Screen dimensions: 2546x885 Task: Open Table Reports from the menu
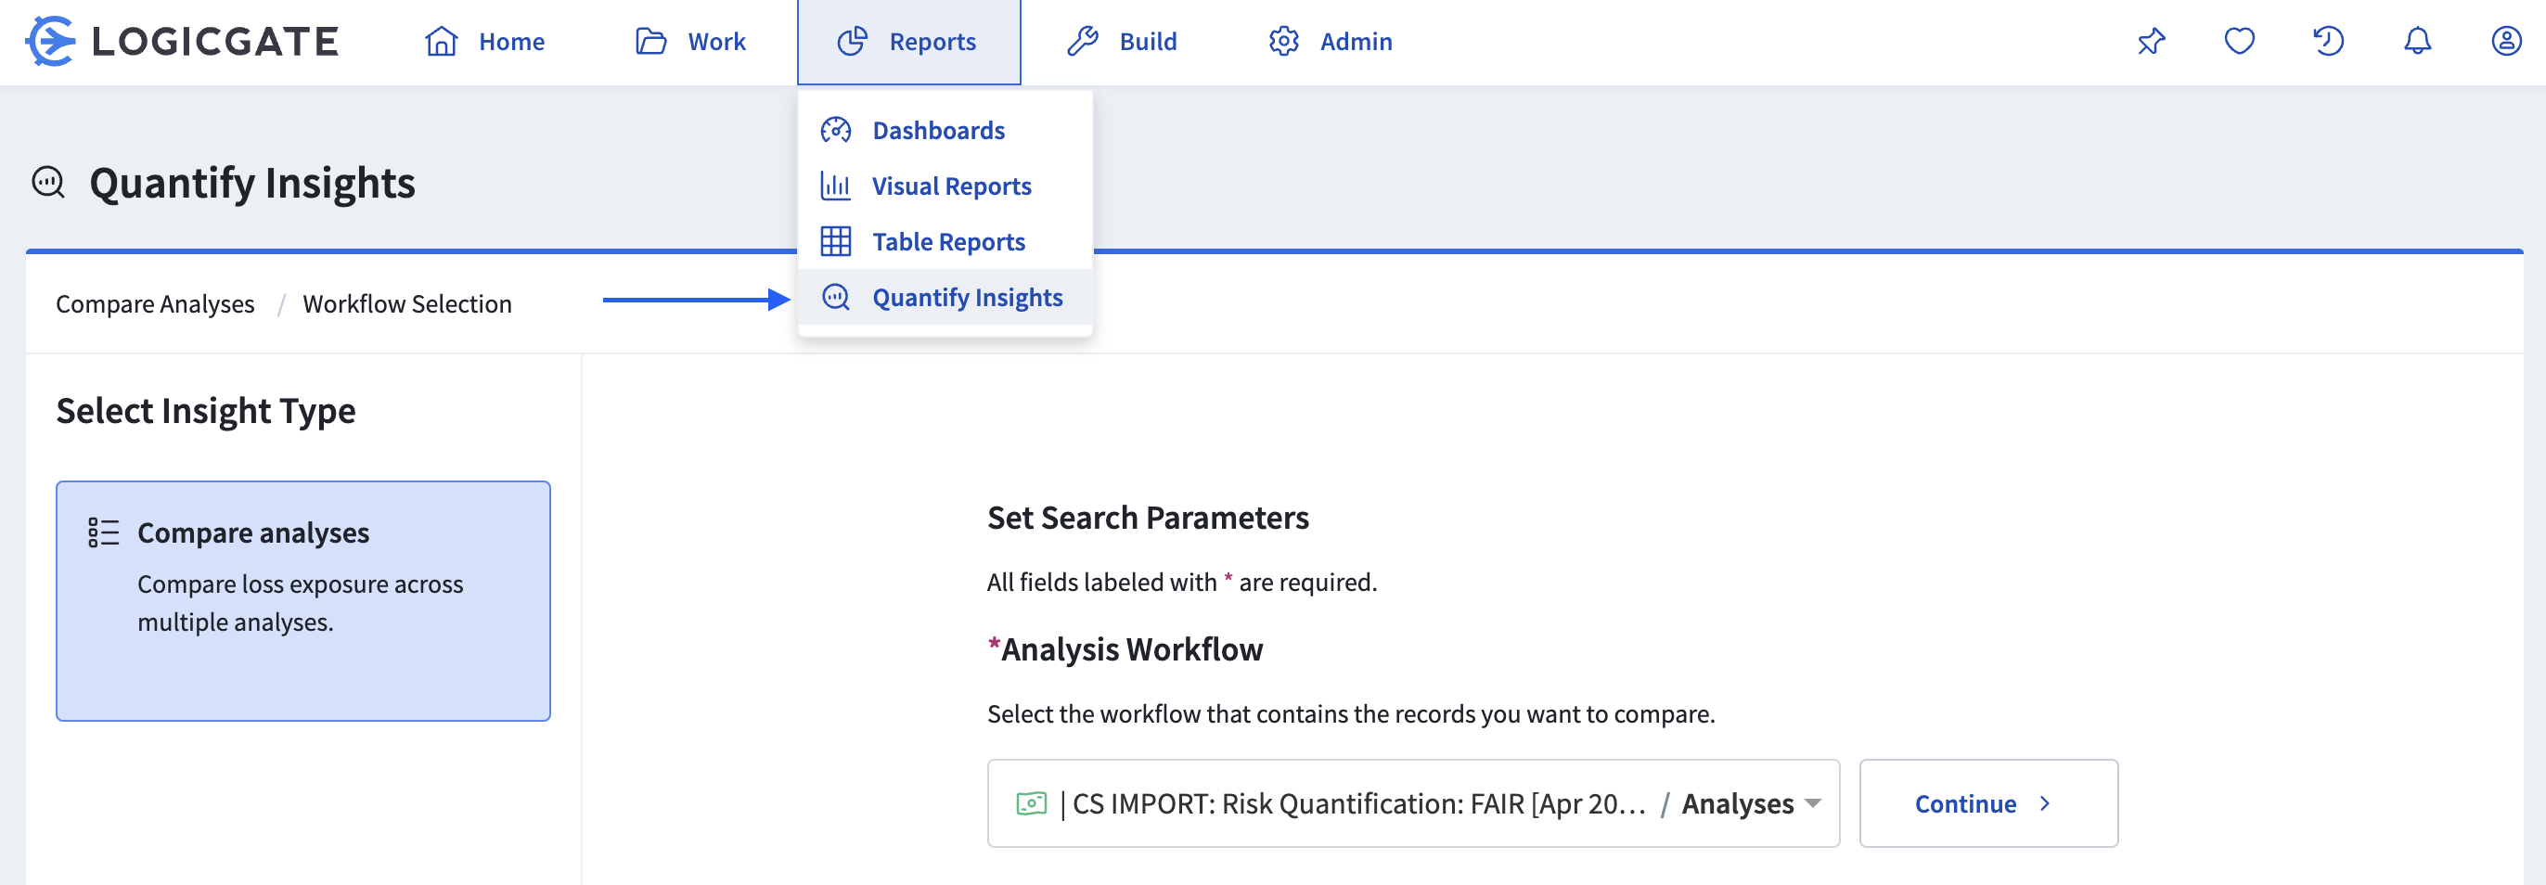[948, 242]
